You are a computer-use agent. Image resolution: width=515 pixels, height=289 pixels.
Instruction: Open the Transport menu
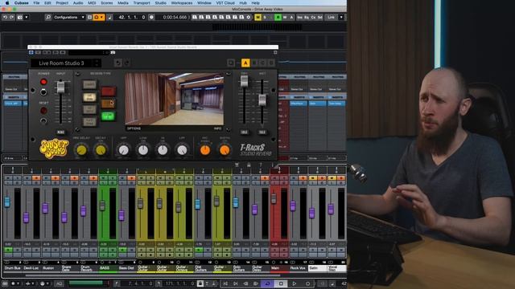(142, 2)
